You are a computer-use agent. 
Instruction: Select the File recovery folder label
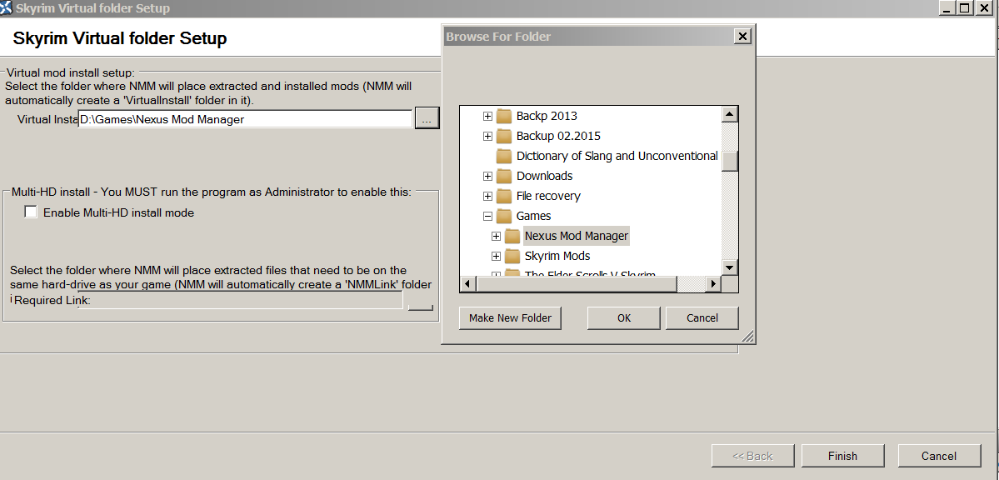548,196
